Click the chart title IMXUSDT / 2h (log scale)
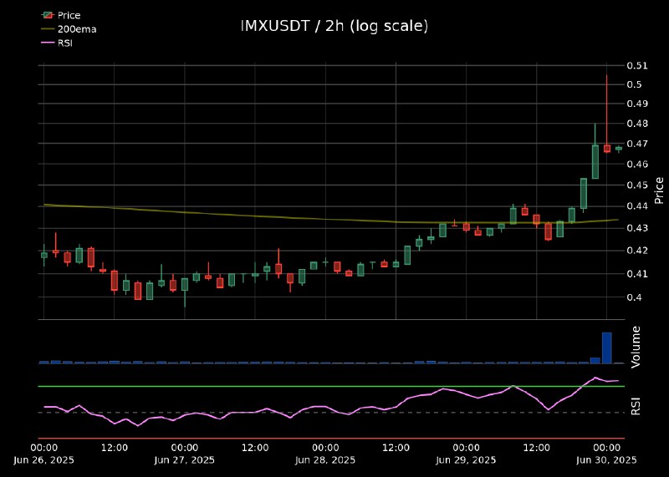This screenshot has height=477, width=669. (334, 27)
